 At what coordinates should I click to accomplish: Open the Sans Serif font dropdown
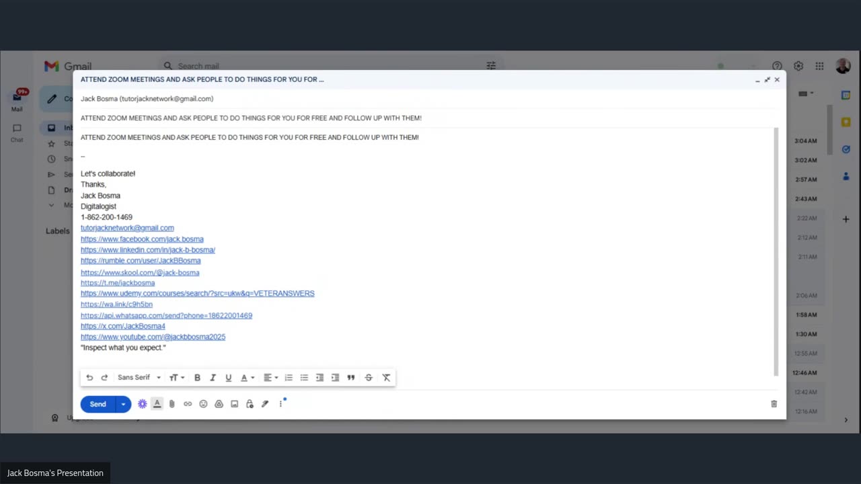click(x=139, y=378)
